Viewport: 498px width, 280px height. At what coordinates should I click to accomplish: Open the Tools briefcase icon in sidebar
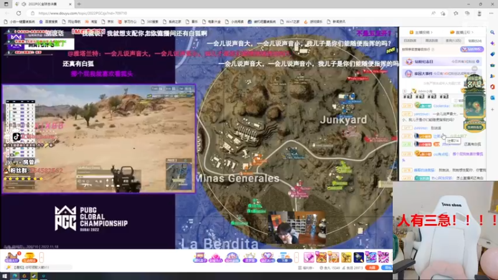[492, 65]
